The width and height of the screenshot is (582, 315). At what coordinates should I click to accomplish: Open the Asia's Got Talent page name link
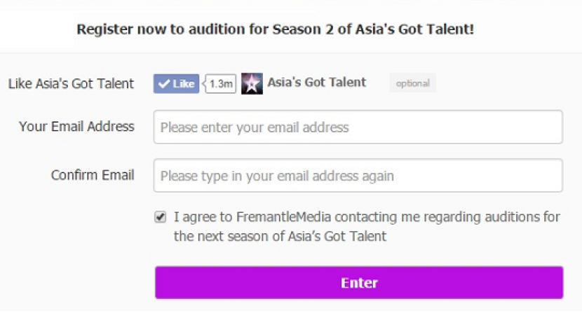[316, 83]
